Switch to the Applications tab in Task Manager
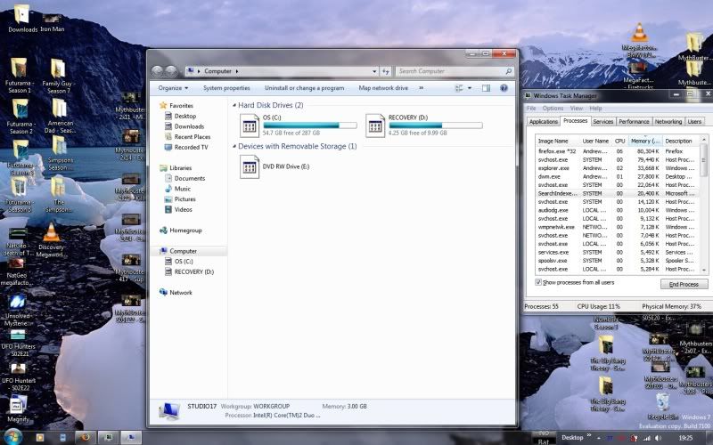Viewport: 713px width, 445px height. pos(544,122)
